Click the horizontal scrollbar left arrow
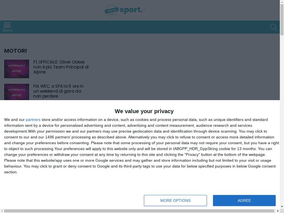 pos(2,211)
